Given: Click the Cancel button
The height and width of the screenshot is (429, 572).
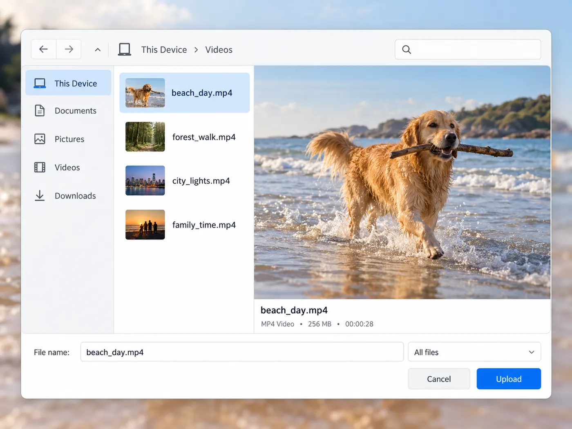Looking at the screenshot, I should (439, 379).
